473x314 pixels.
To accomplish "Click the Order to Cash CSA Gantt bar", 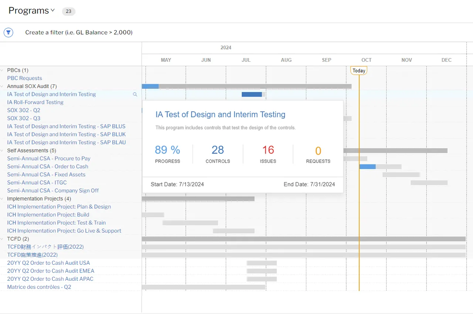I will [x=380, y=167].
